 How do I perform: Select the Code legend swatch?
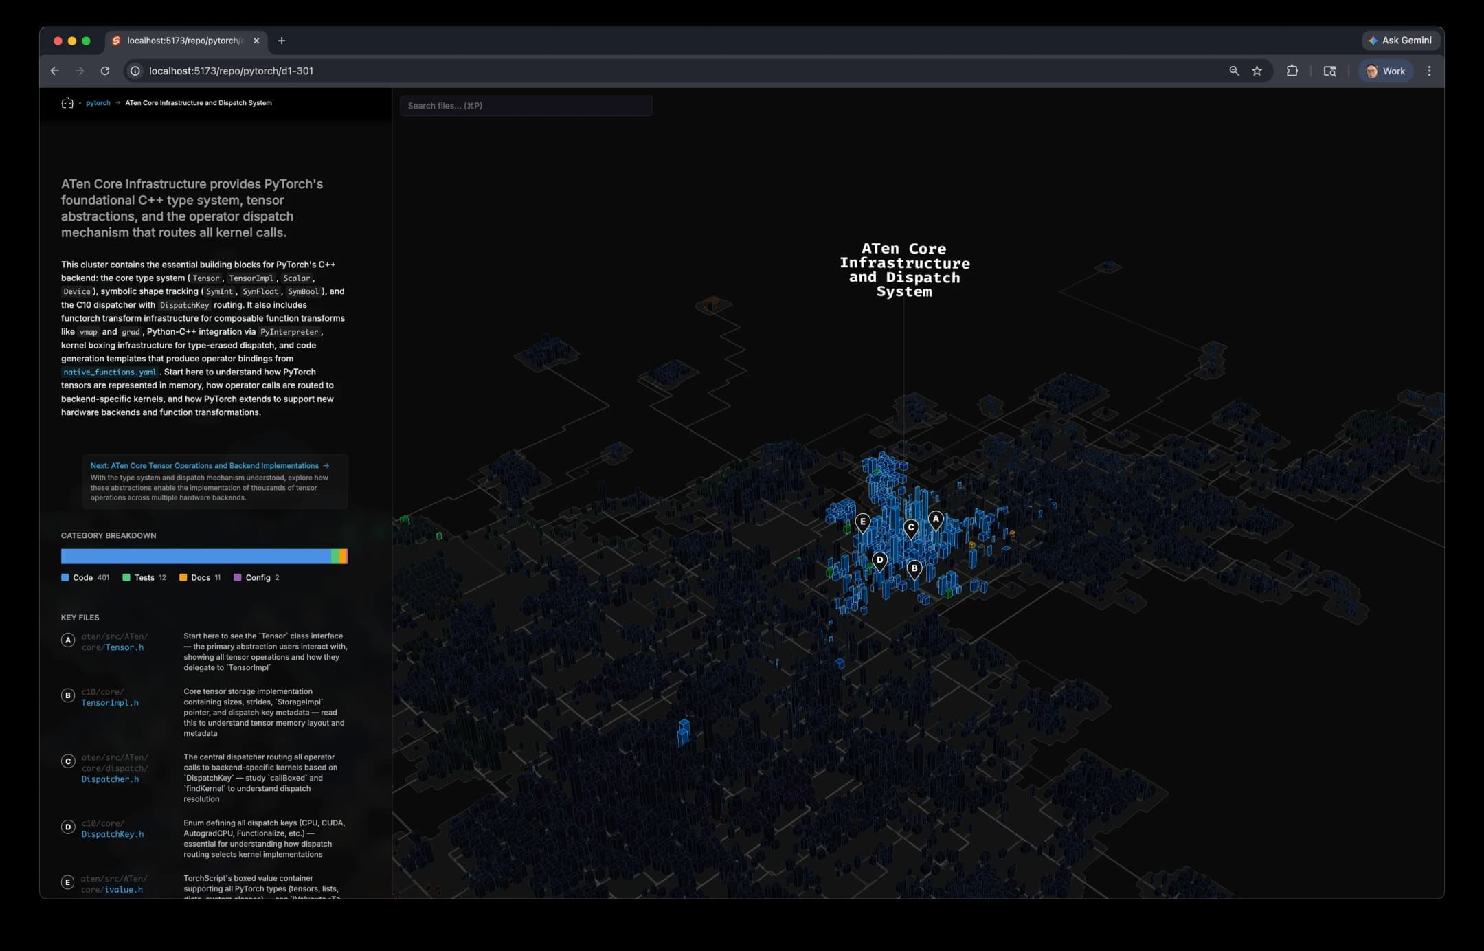pyautogui.click(x=65, y=578)
